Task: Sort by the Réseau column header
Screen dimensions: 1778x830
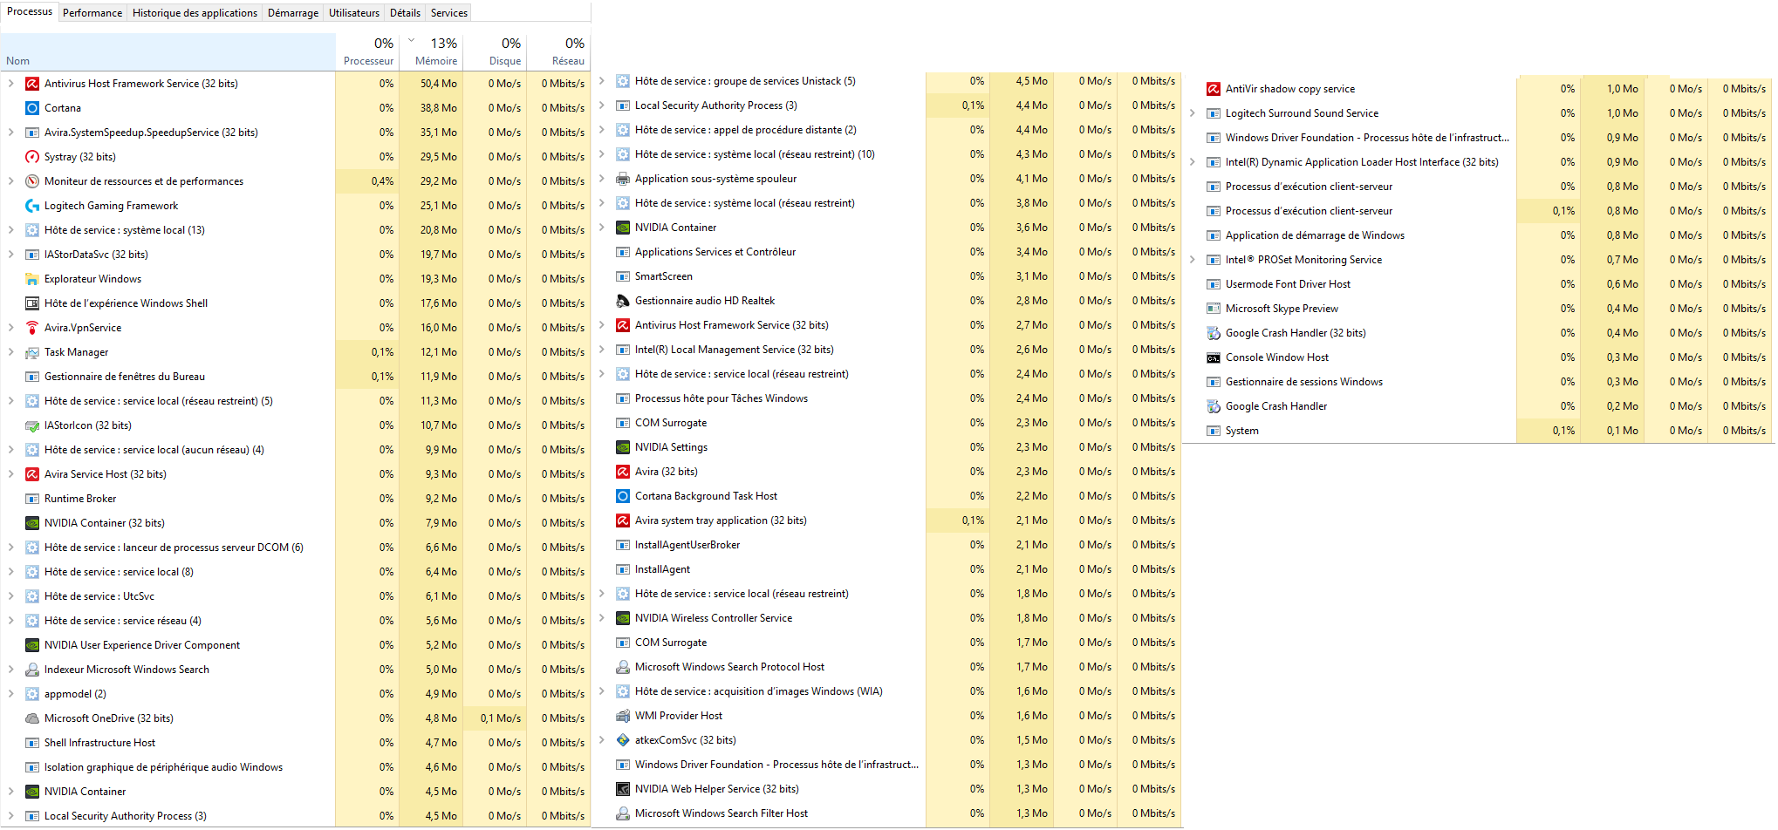Action: tap(558, 52)
